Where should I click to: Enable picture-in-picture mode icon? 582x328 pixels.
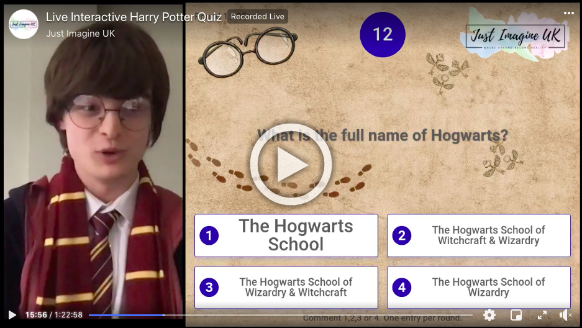click(516, 315)
